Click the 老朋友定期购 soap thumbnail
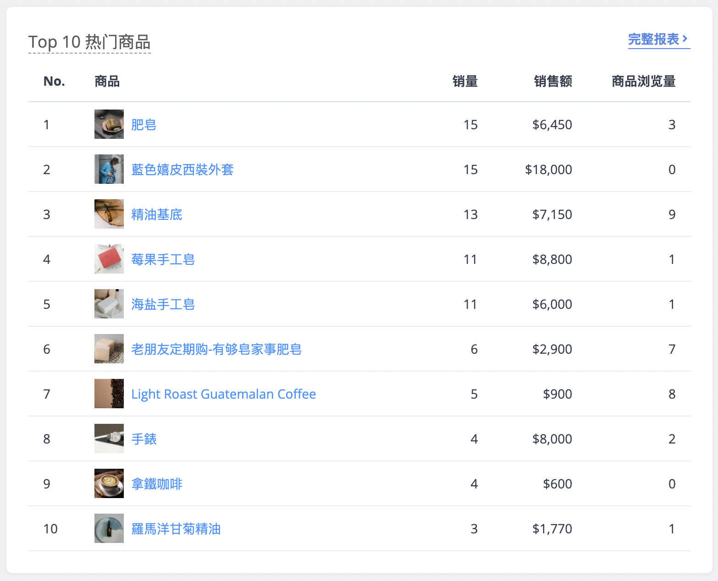The image size is (718, 581). 109,349
